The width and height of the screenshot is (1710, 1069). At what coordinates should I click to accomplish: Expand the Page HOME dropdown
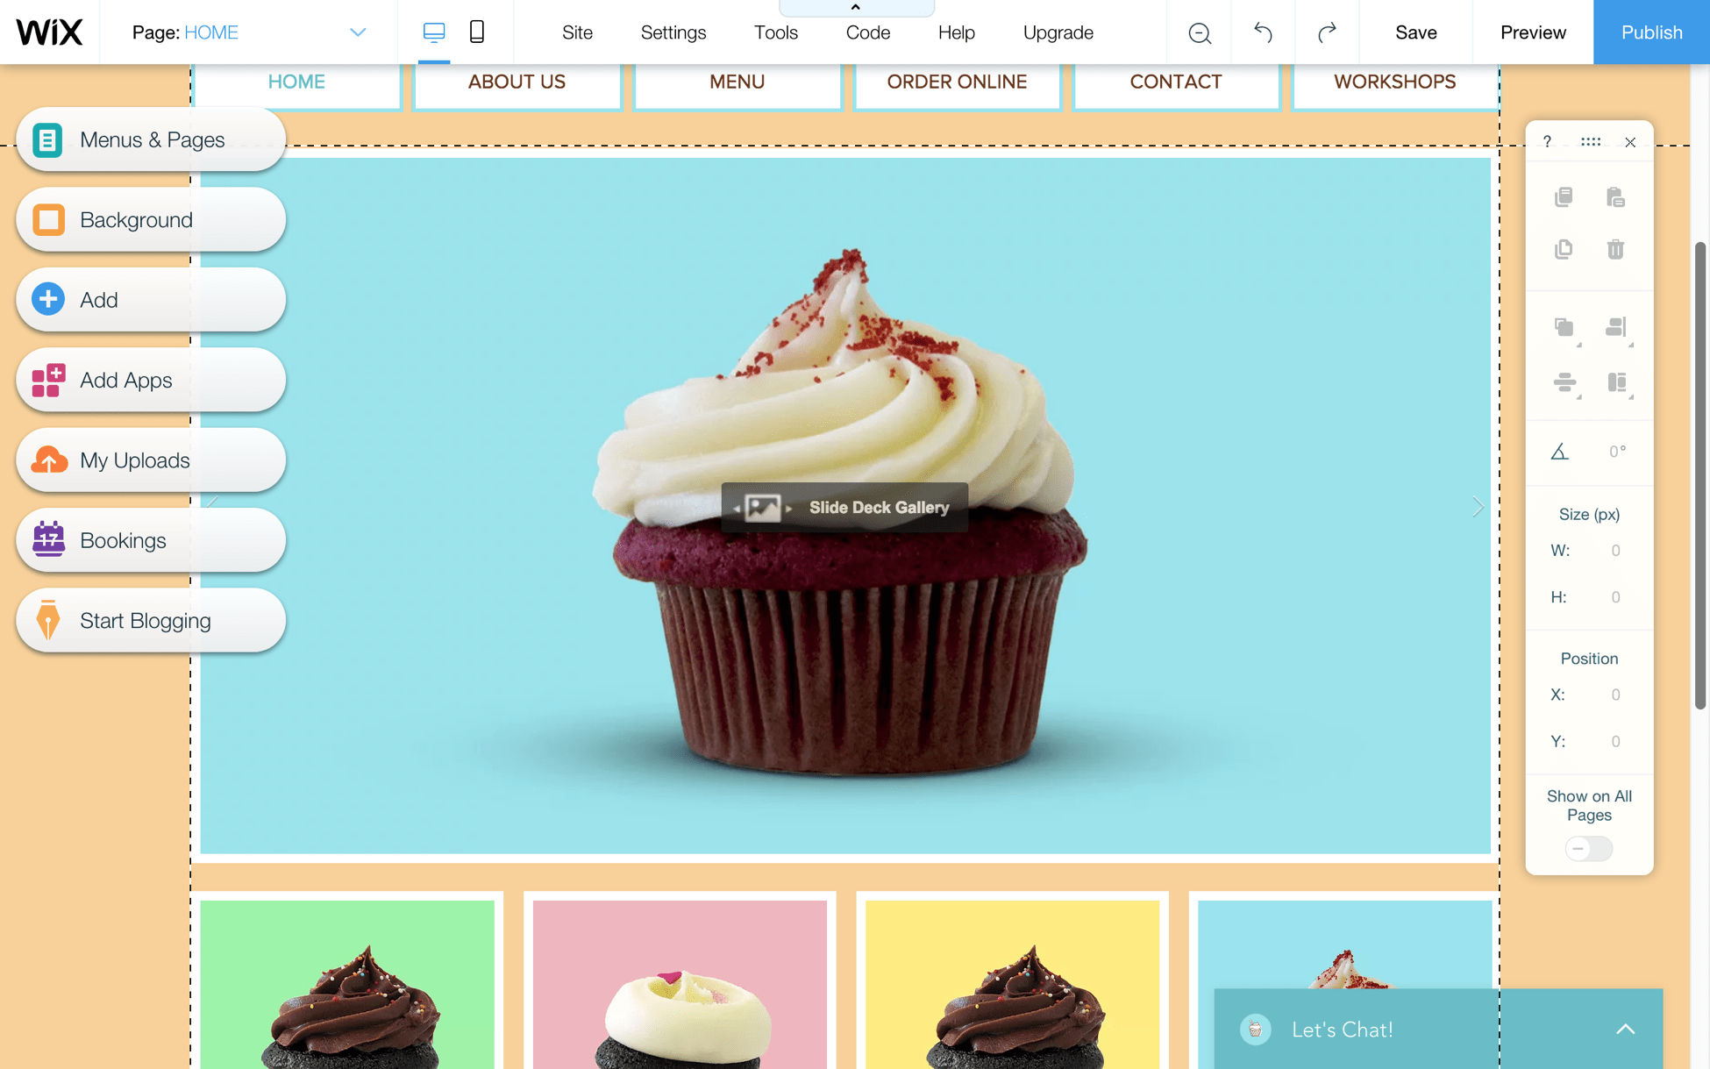(x=358, y=32)
